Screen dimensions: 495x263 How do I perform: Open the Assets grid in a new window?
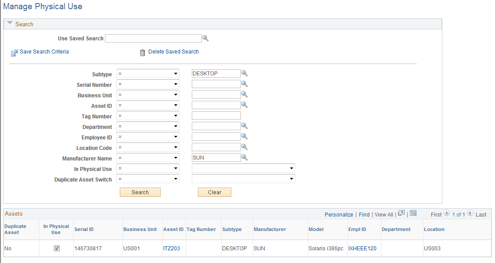401,214
